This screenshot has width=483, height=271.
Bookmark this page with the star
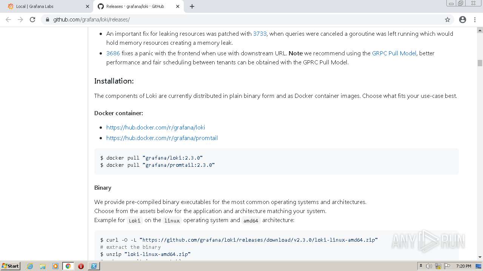tap(448, 20)
